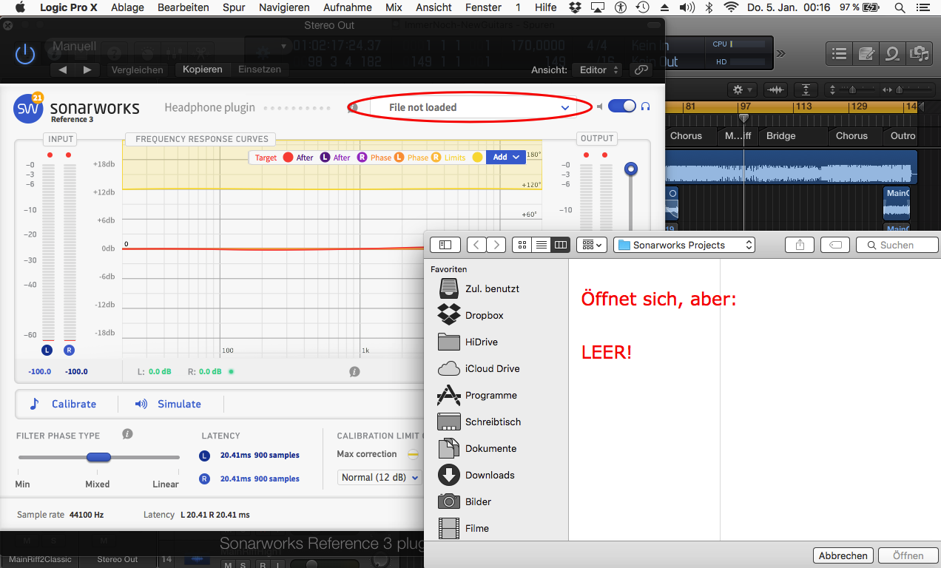Toggle the Phase R curve dot
The height and width of the screenshot is (568, 941).
(x=436, y=157)
